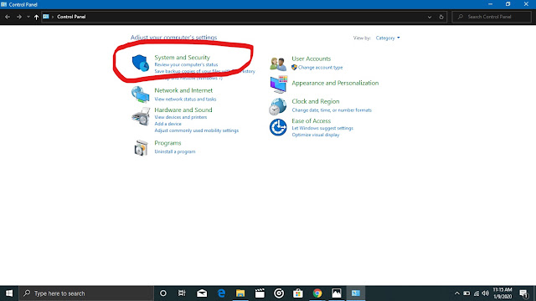Open Action Center notifications icon
536x301 pixels.
coord(524,293)
